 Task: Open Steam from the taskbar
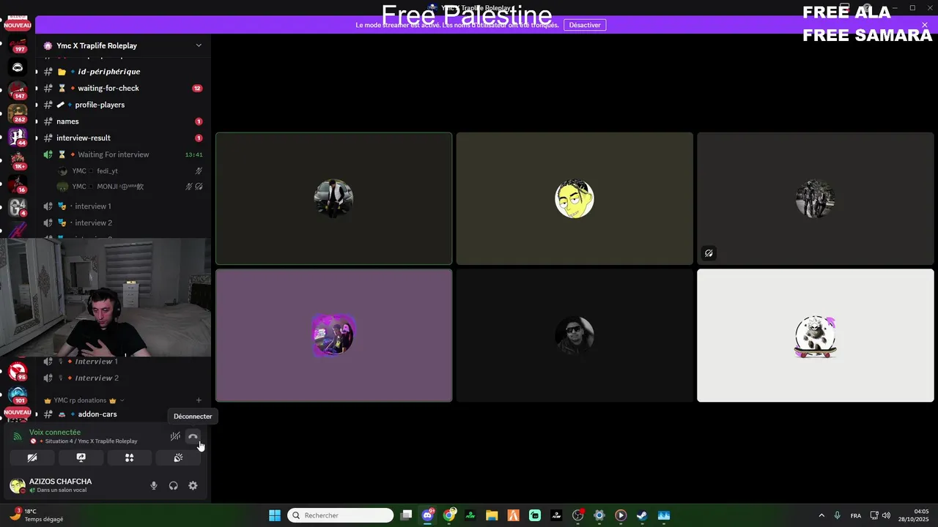(642, 515)
